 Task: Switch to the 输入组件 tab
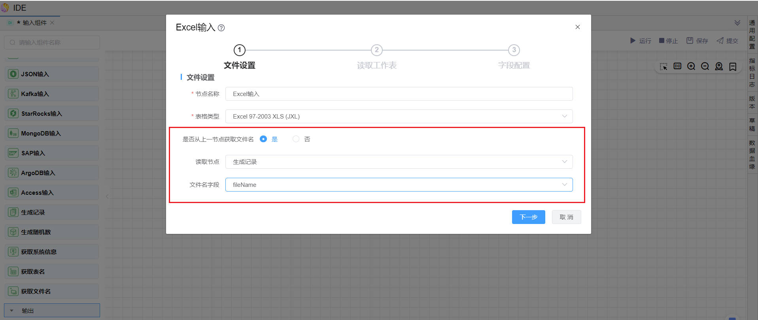pyautogui.click(x=34, y=23)
